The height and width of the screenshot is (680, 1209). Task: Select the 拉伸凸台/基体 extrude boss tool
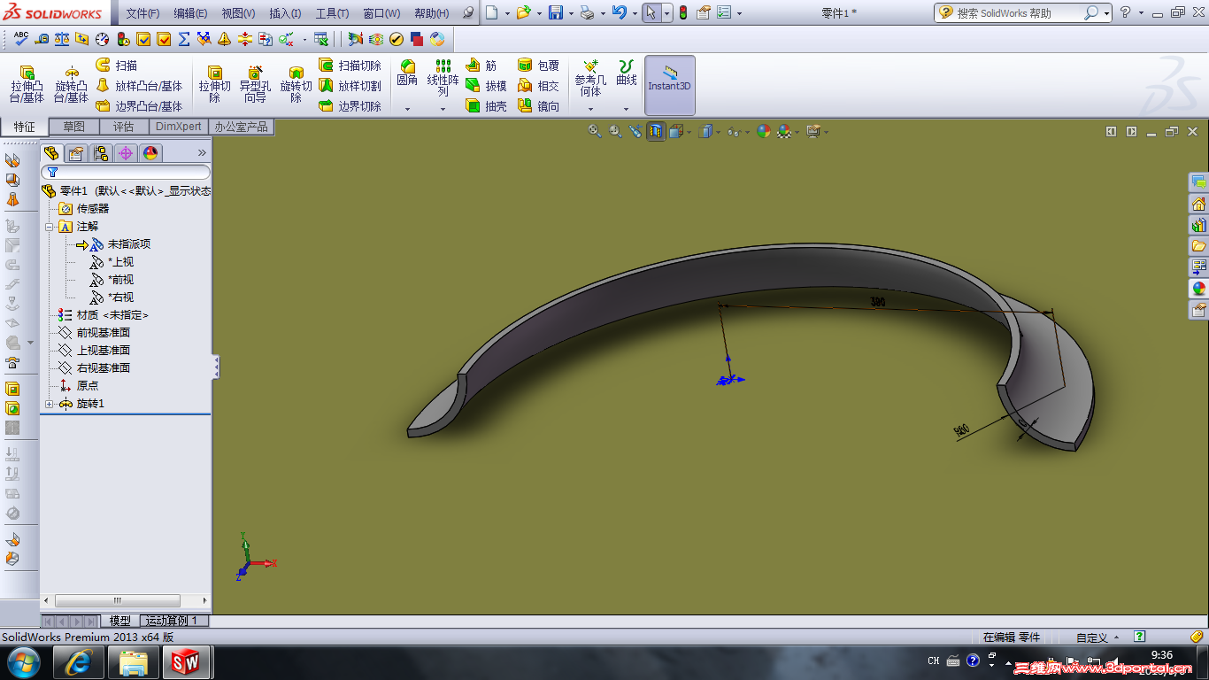pos(27,84)
